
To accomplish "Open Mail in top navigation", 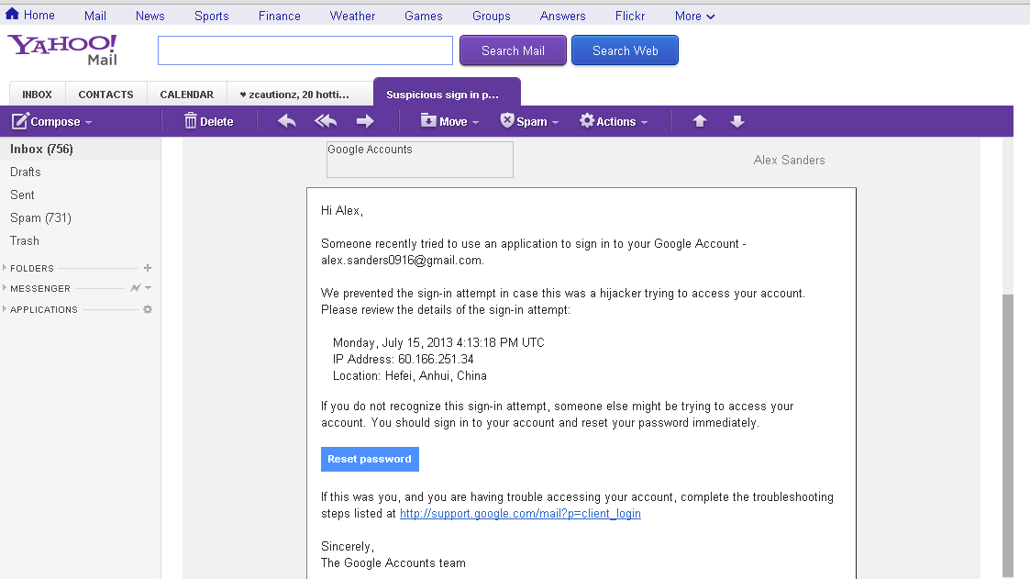I will [x=95, y=16].
